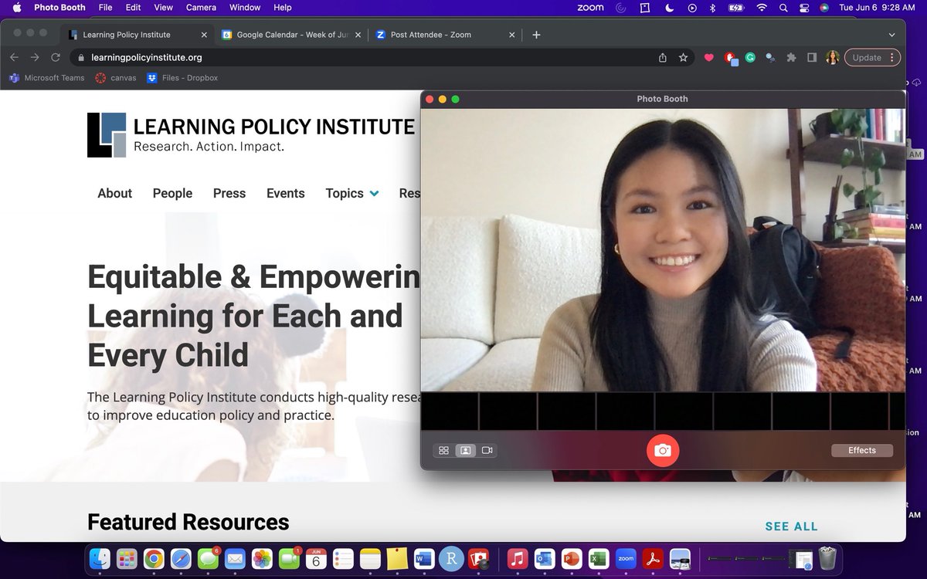Open Photo Booth four-photo grid view

(x=444, y=450)
